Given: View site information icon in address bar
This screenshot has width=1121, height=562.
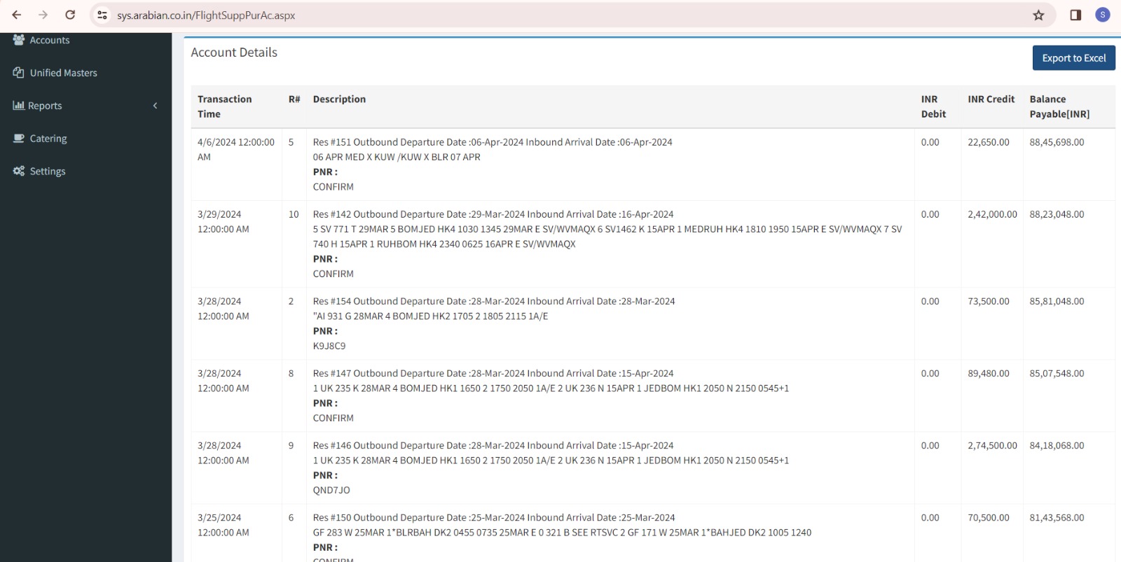Looking at the screenshot, I should click(x=102, y=15).
